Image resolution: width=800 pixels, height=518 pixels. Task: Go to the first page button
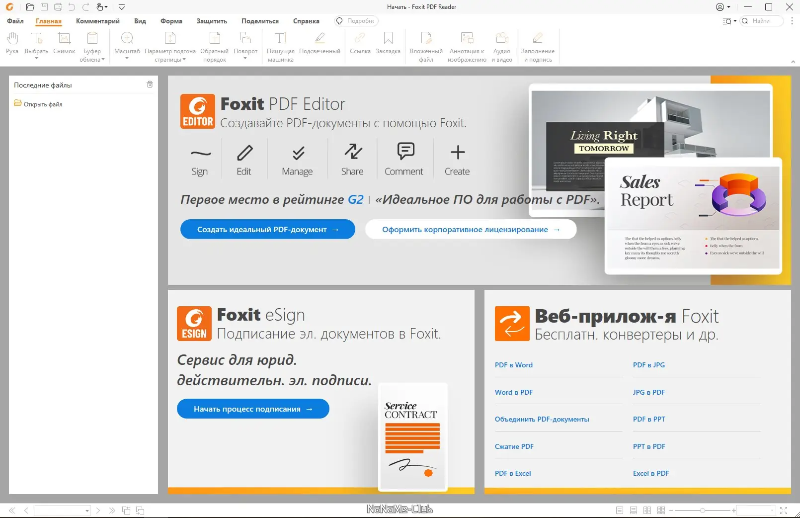pyautogui.click(x=12, y=511)
